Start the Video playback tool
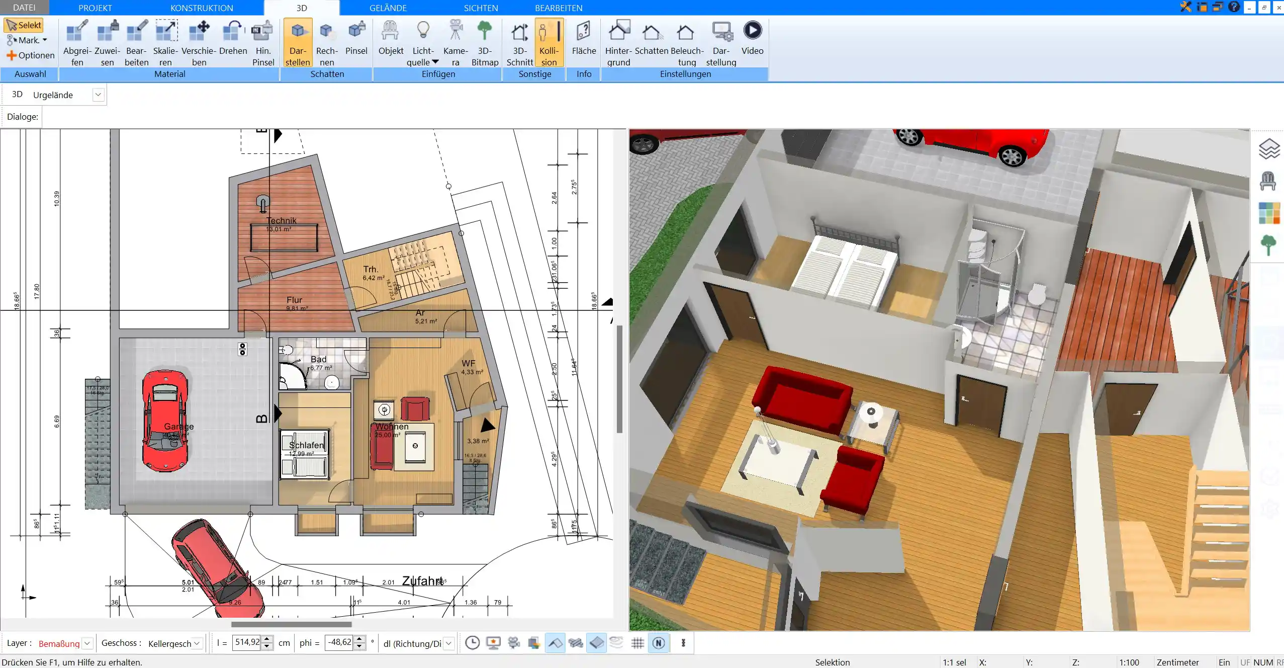 (752, 38)
